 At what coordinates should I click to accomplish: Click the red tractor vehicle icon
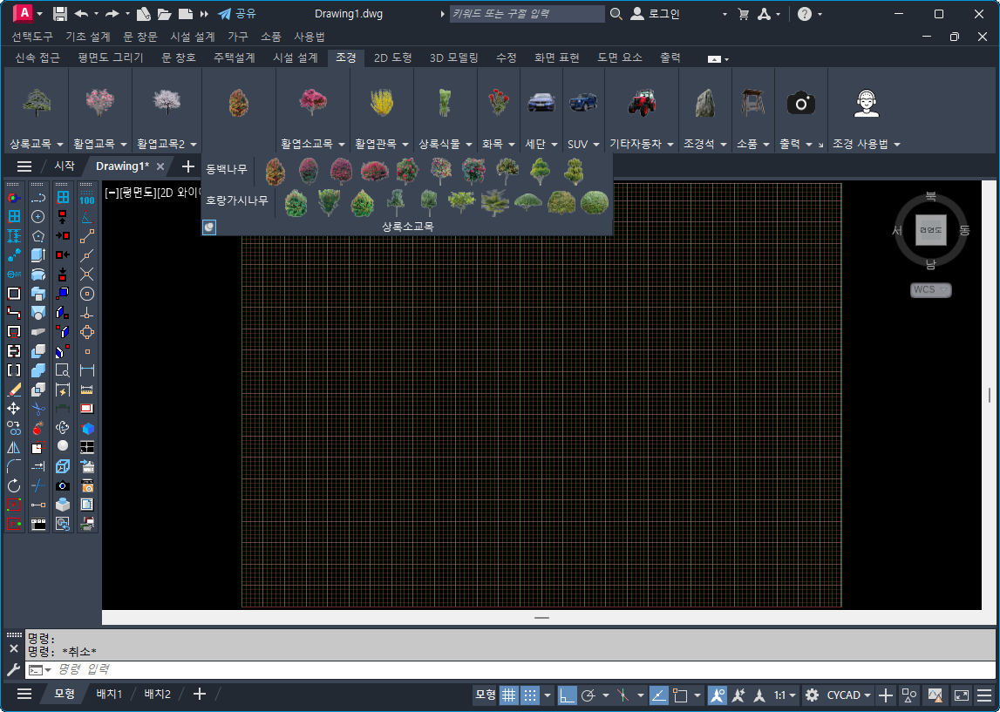click(641, 103)
